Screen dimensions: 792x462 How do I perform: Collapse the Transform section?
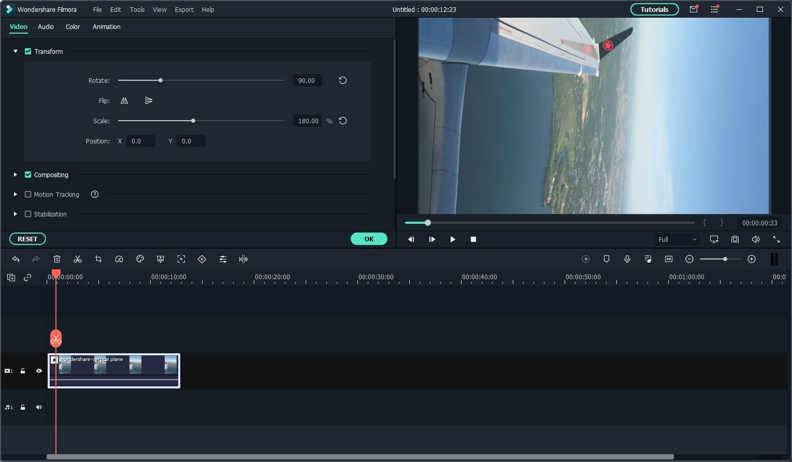click(x=15, y=51)
